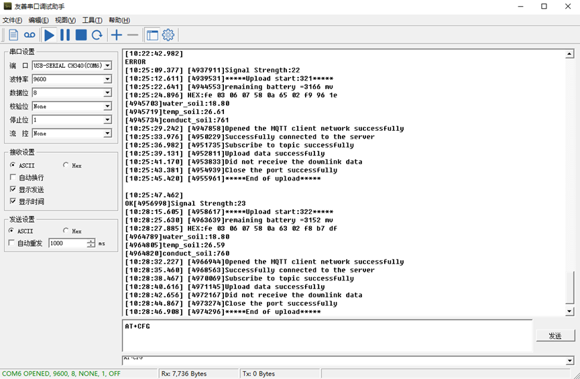Image resolution: width=580 pixels, height=379 pixels.
Task: Start the serial port with play icon
Action: (49, 35)
